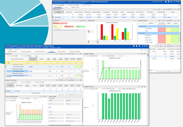The image size is (183, 127).
Task: Click plus icon in Utilization Plan by Project toolbar
Action: 78,80
